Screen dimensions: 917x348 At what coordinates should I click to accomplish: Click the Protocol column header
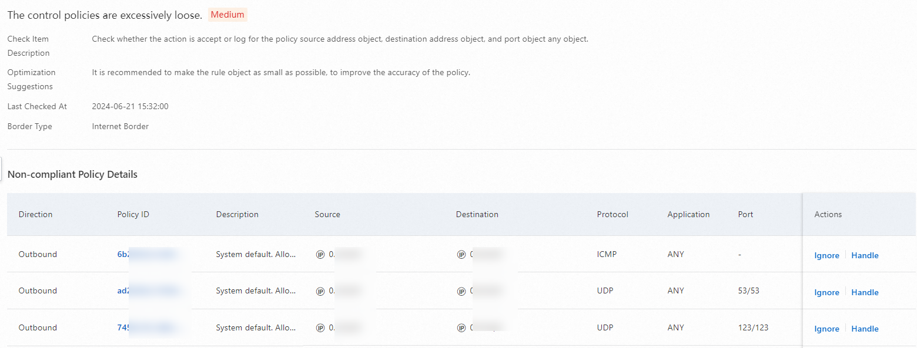point(613,215)
